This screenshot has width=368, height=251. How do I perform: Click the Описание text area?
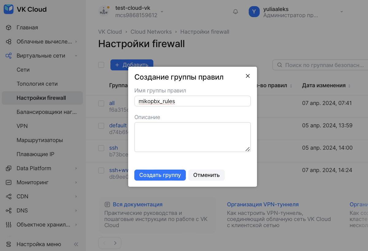192,137
